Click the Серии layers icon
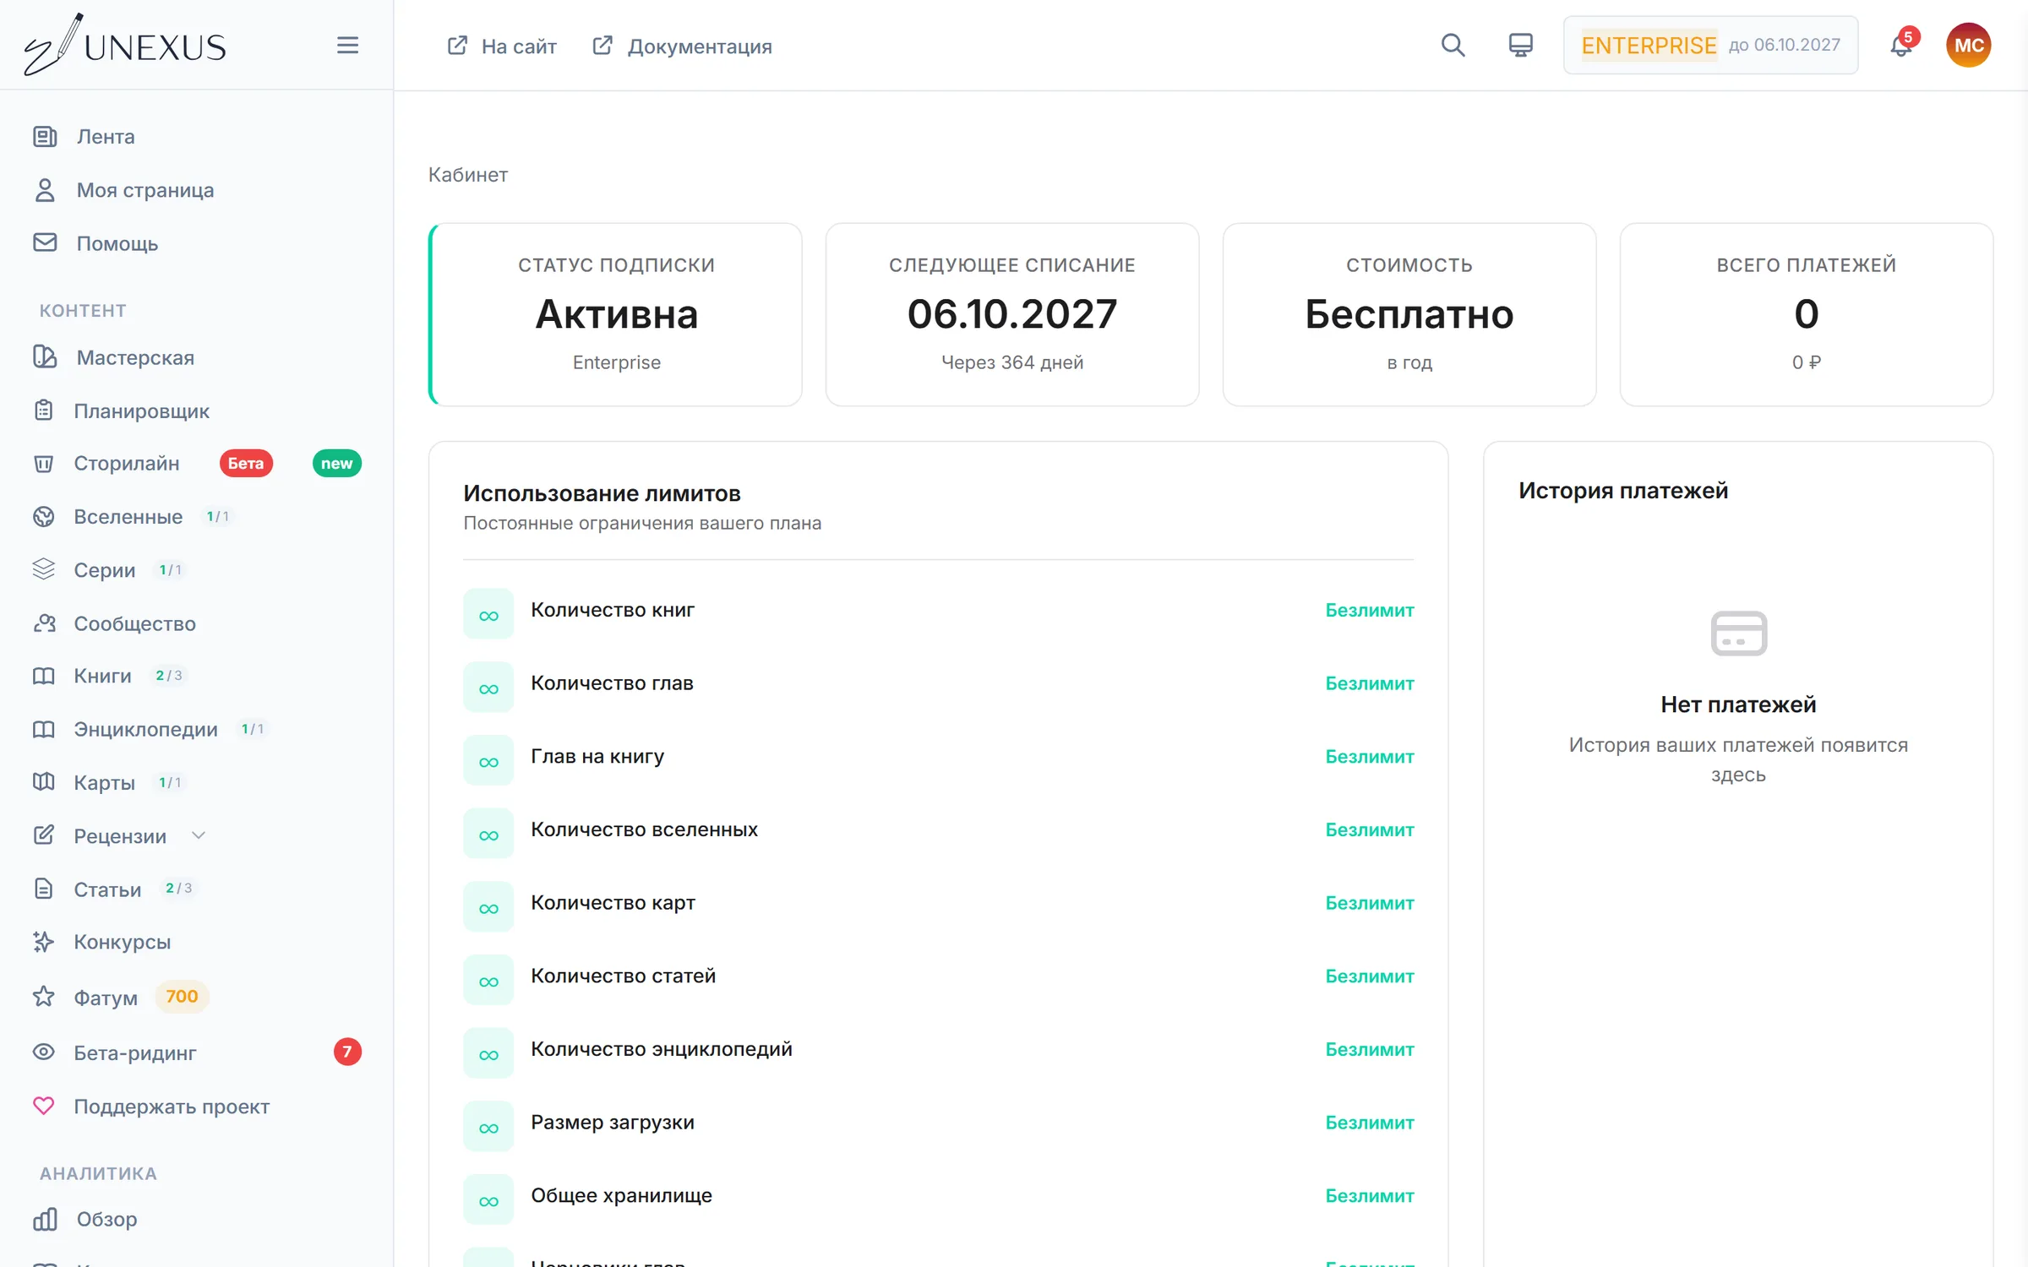The width and height of the screenshot is (2028, 1267). pyautogui.click(x=44, y=569)
